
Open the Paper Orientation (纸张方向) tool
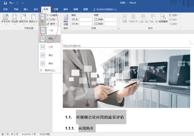tap(24, 18)
